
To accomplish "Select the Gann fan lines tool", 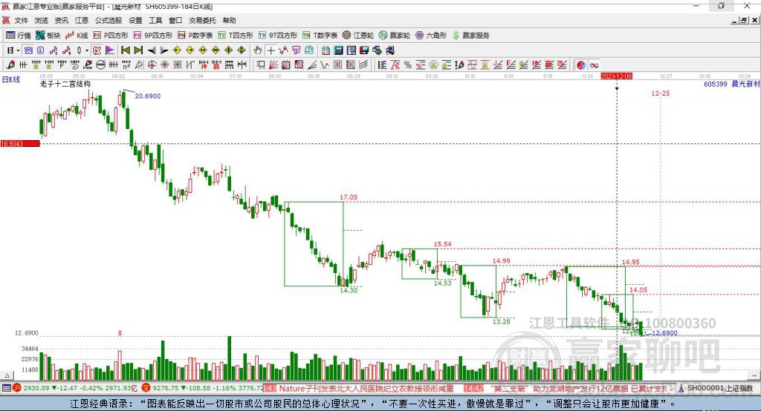I will tap(273, 65).
